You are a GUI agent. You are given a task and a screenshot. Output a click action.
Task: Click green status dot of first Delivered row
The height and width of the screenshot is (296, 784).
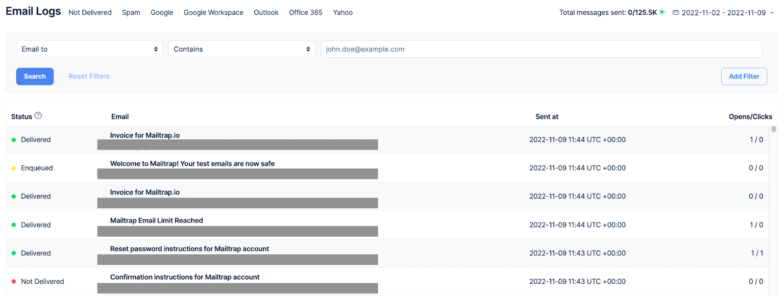(14, 140)
